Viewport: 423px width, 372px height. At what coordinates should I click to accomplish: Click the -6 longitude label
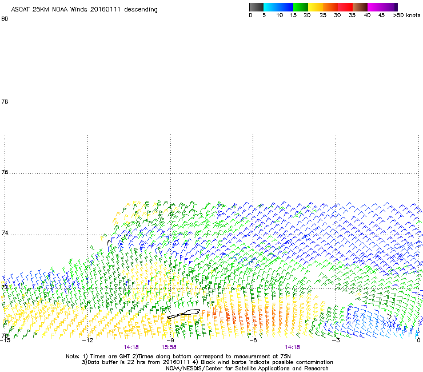click(x=253, y=340)
